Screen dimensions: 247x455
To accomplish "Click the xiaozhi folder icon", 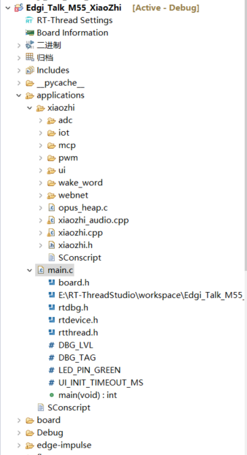I will (x=40, y=108).
